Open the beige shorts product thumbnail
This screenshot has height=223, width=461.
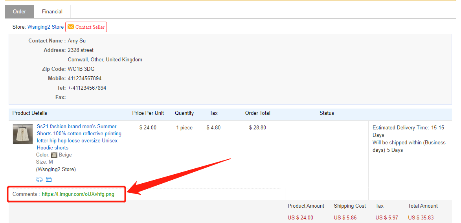tap(23, 134)
